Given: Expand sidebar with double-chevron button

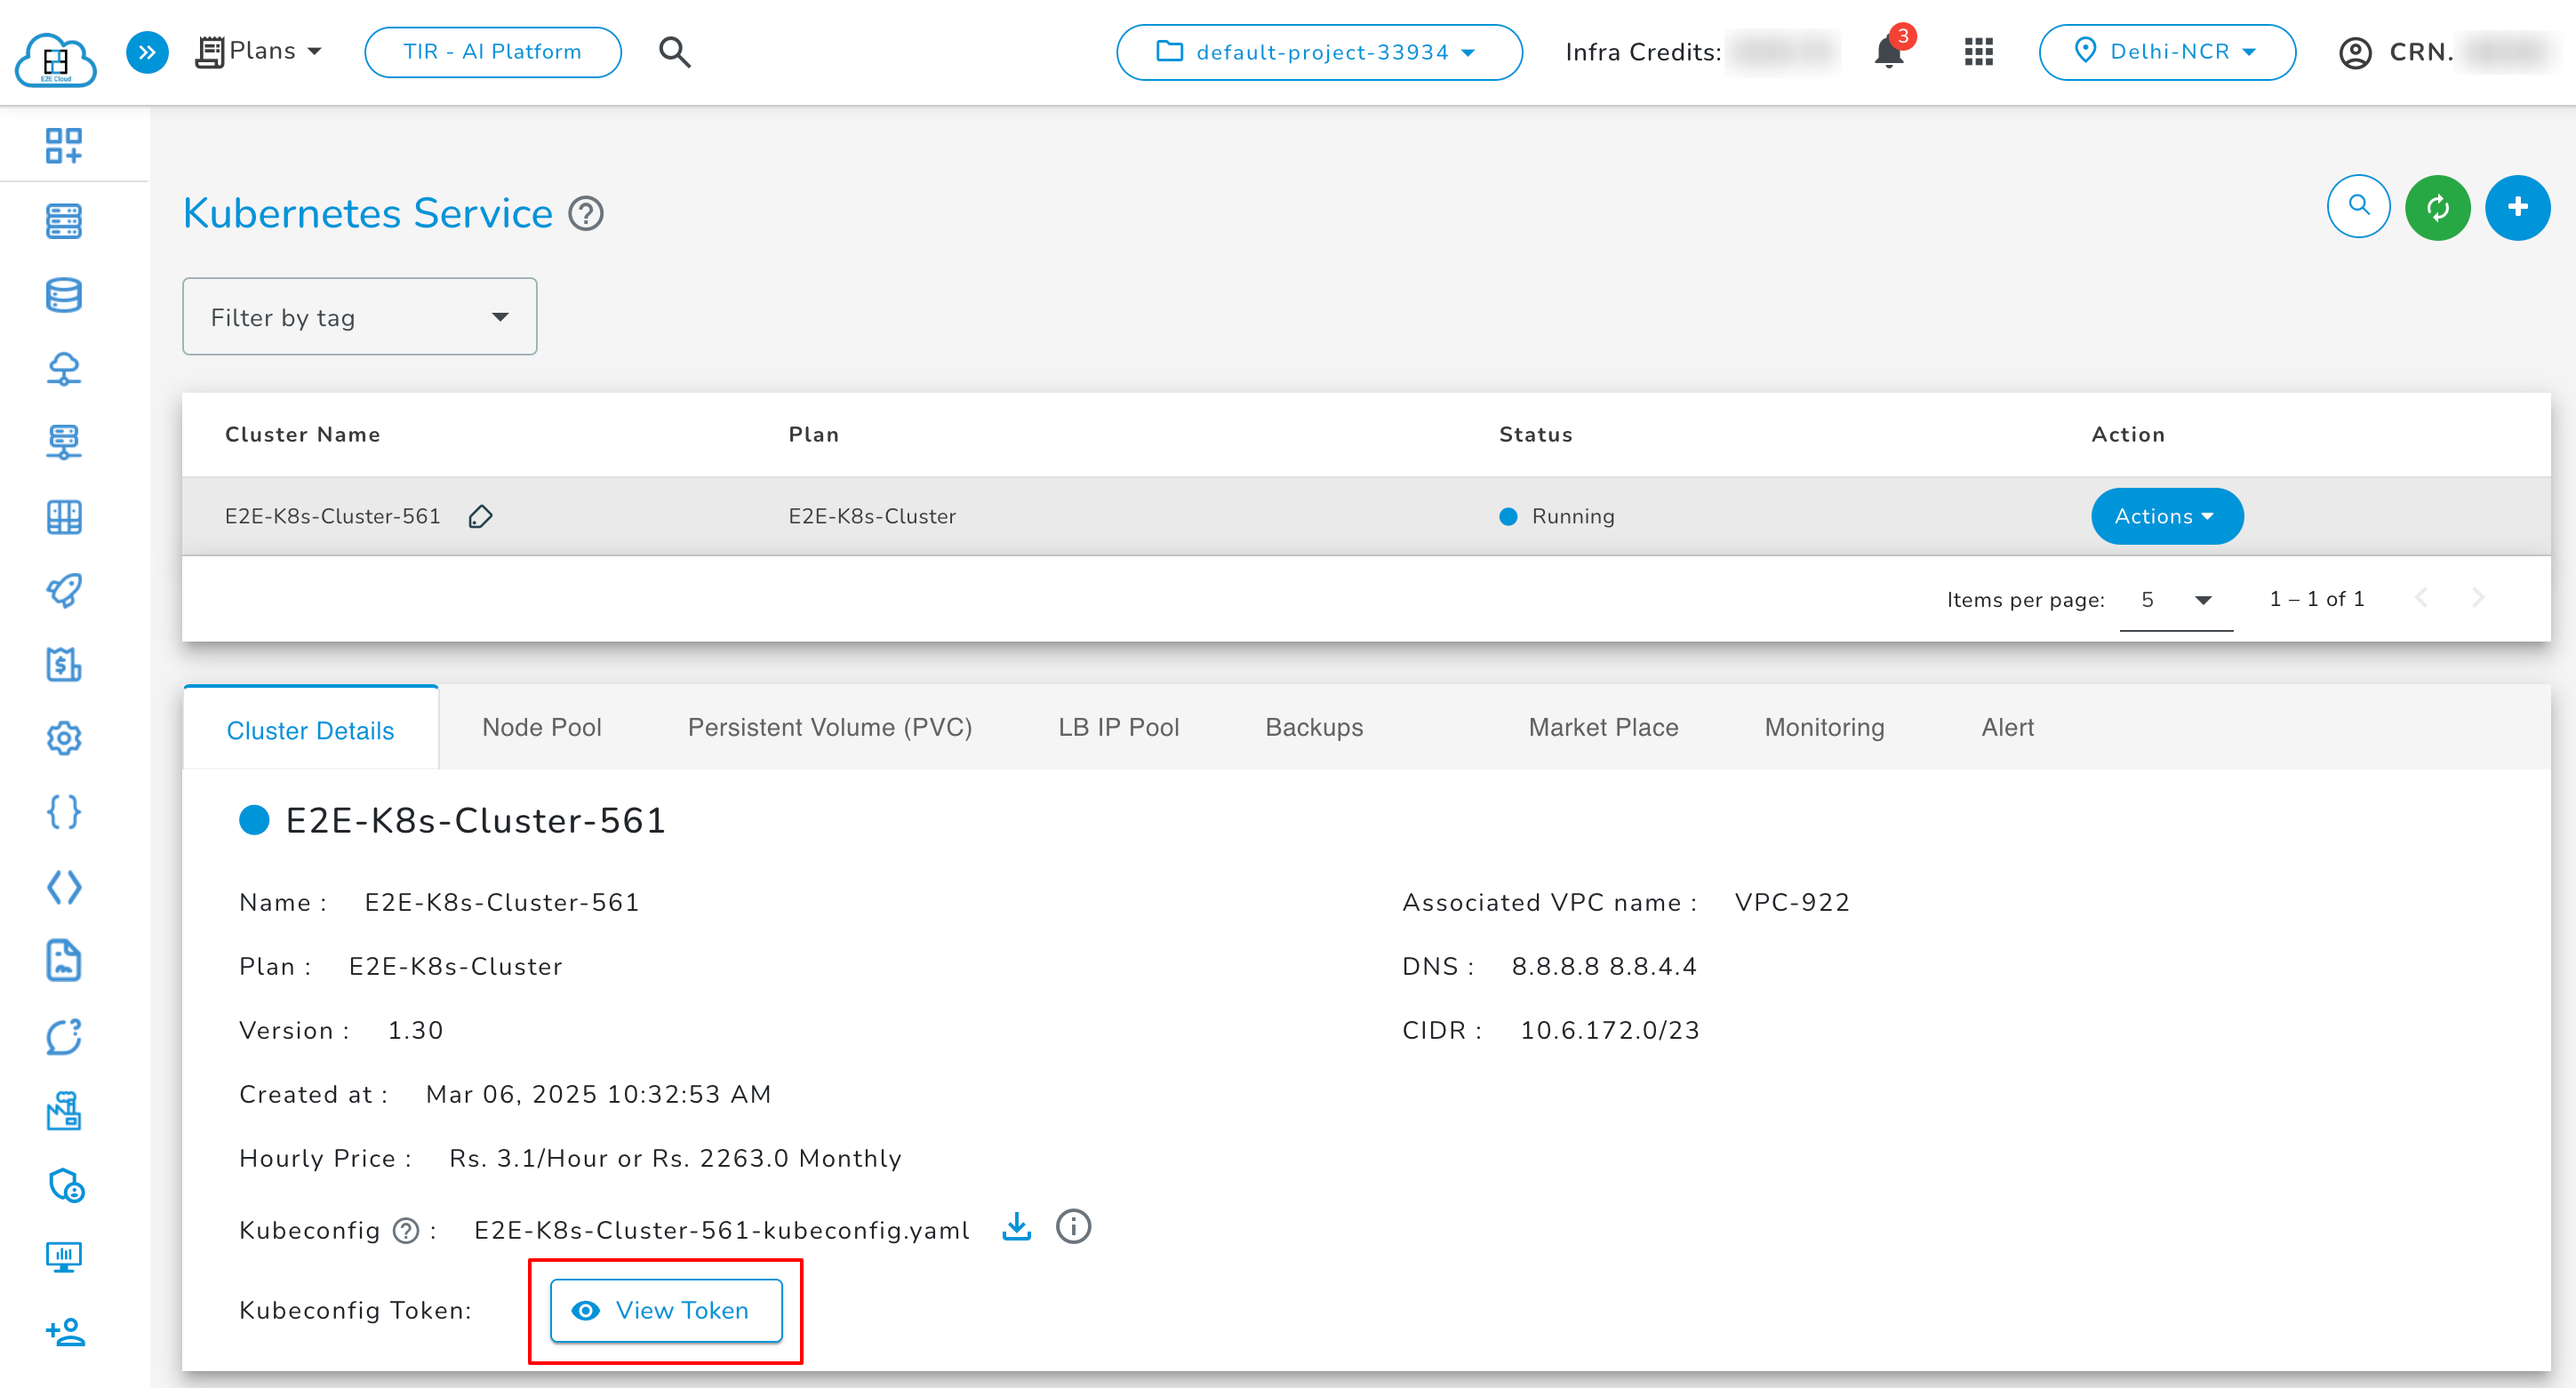Looking at the screenshot, I should (147, 52).
